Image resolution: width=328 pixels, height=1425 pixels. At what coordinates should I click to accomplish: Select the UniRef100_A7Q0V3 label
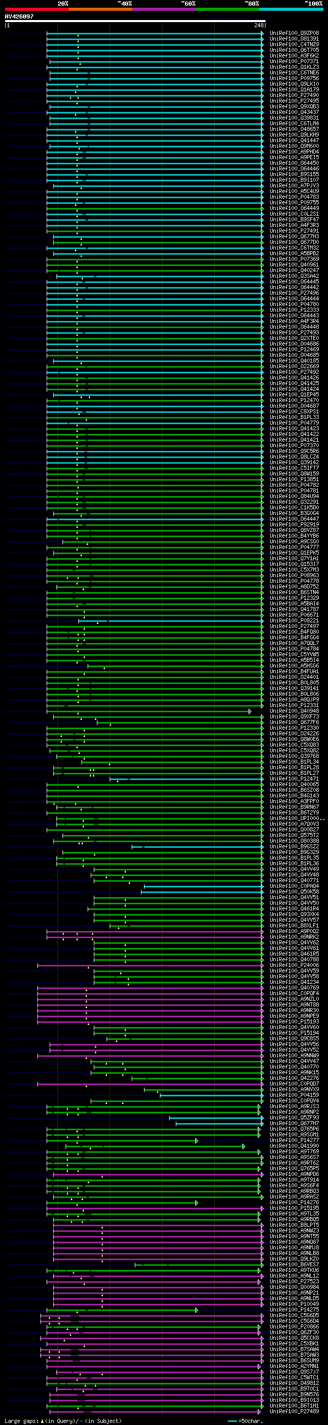[294, 824]
